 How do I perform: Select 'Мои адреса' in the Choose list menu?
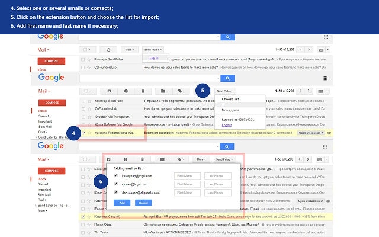click(x=230, y=110)
